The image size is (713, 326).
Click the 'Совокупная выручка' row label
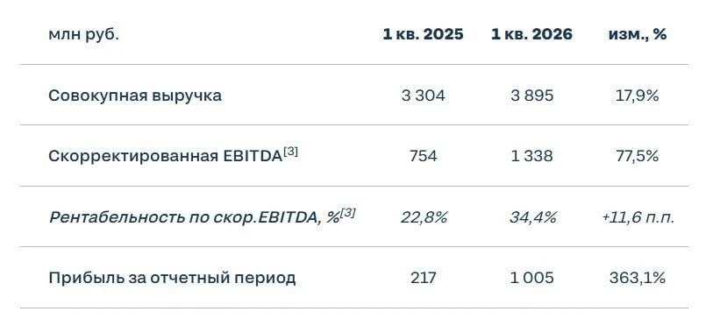point(135,96)
